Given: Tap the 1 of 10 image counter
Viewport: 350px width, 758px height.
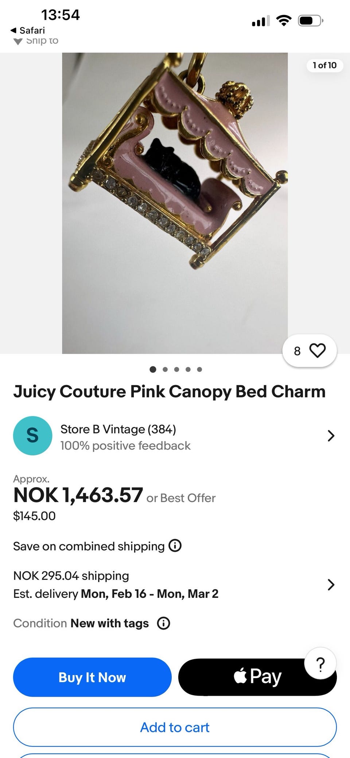Looking at the screenshot, I should point(324,65).
